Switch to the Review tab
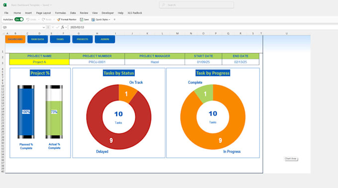The width and height of the screenshot is (338, 188). coord(84,13)
